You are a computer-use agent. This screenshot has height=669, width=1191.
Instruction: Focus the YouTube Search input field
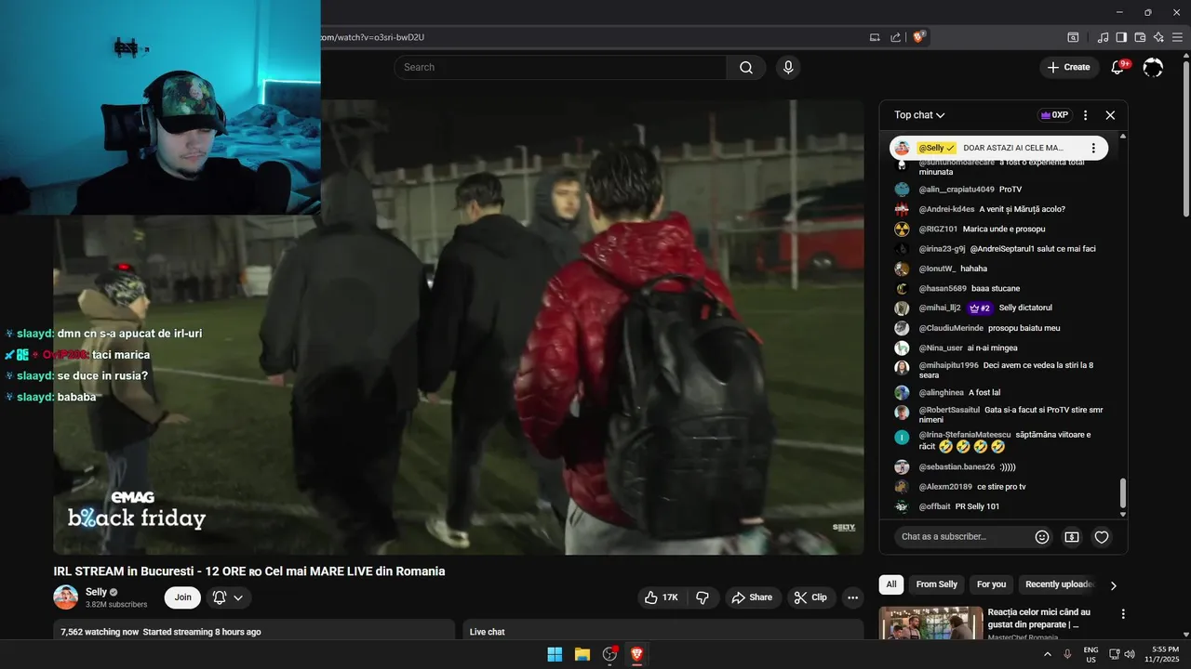560,67
